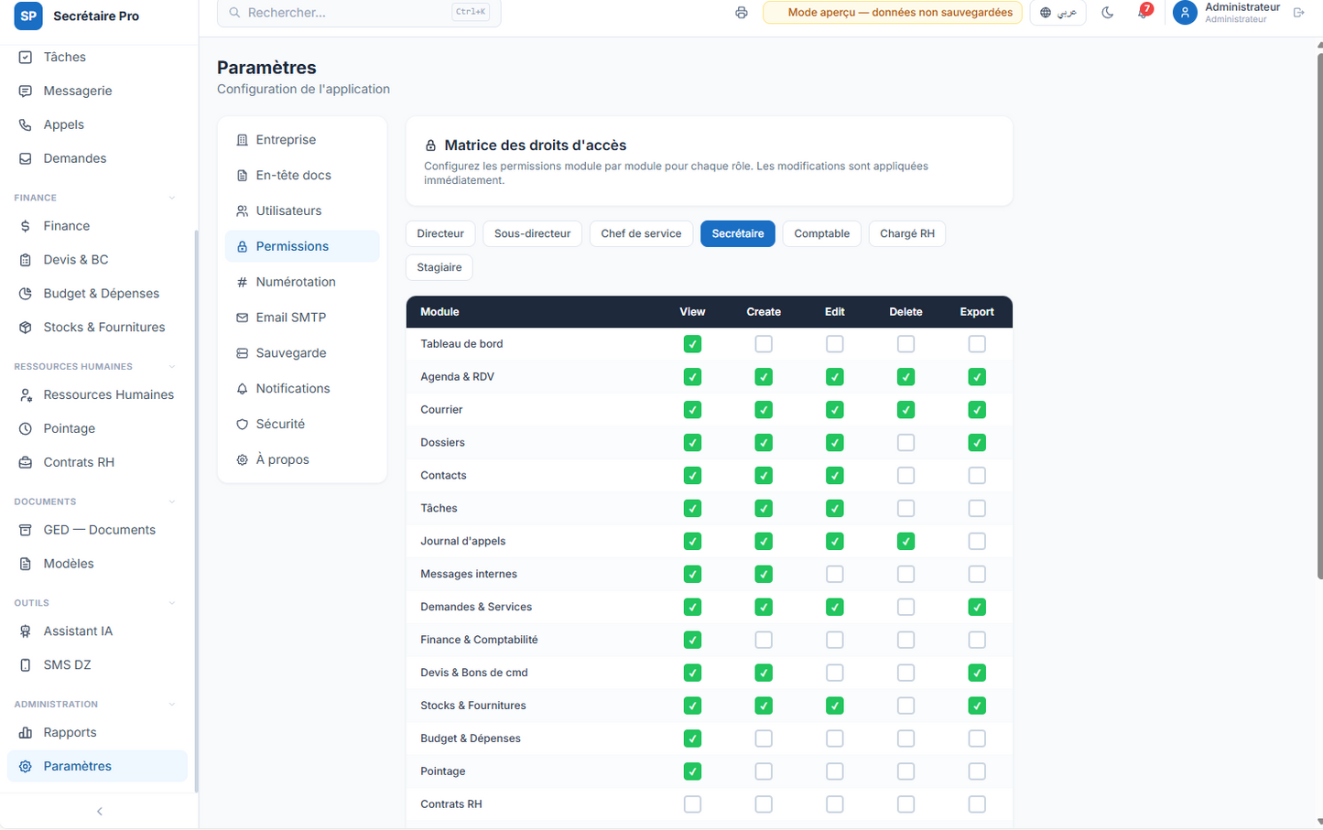Click the Sécurité shield icon in settings menu
The width and height of the screenshot is (1323, 830).
point(242,425)
